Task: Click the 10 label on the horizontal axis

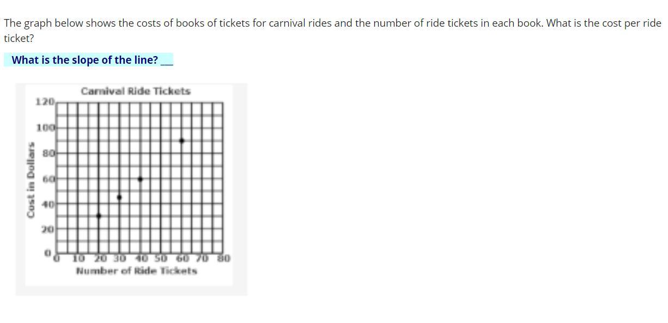Action: pyautogui.click(x=78, y=258)
